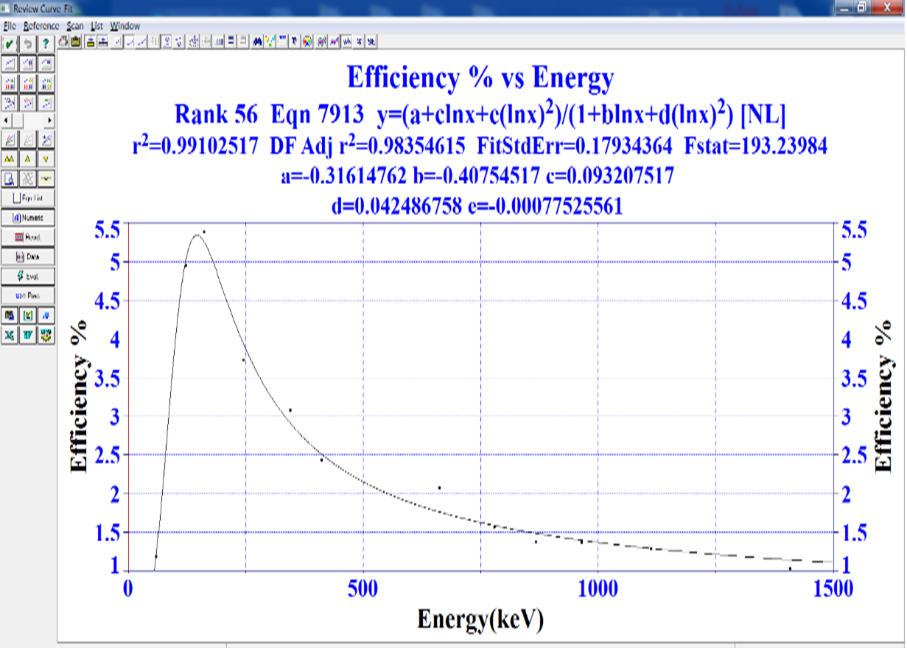
Task: Click the yellow downward triangle icon
Action: pos(46,158)
